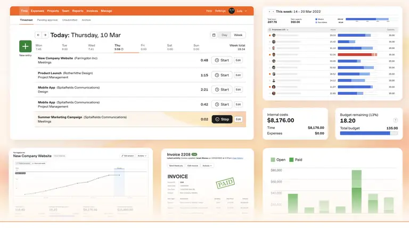Switch timesheet to Week view

pos(238,35)
